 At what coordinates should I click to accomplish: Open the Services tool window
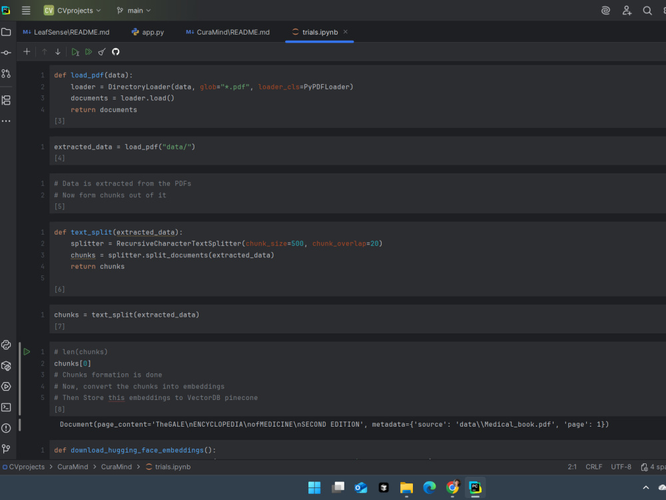[x=7, y=387]
